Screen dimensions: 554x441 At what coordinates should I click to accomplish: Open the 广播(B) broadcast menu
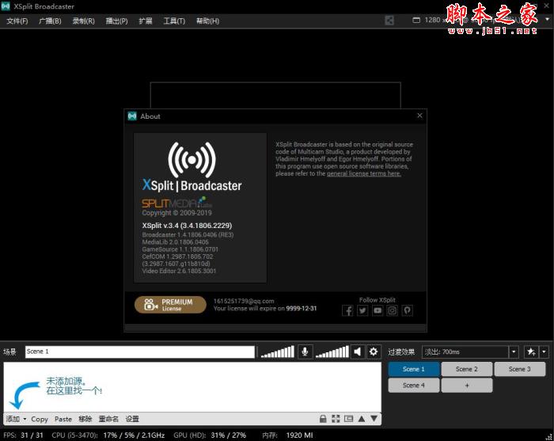tap(50, 21)
